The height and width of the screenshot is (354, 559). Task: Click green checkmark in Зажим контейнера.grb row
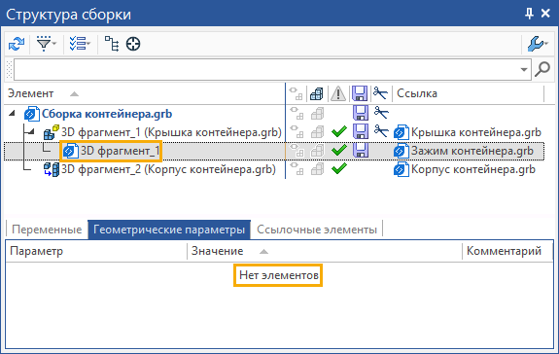point(339,150)
